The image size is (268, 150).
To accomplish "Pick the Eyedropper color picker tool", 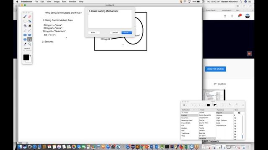I will (25, 44).
